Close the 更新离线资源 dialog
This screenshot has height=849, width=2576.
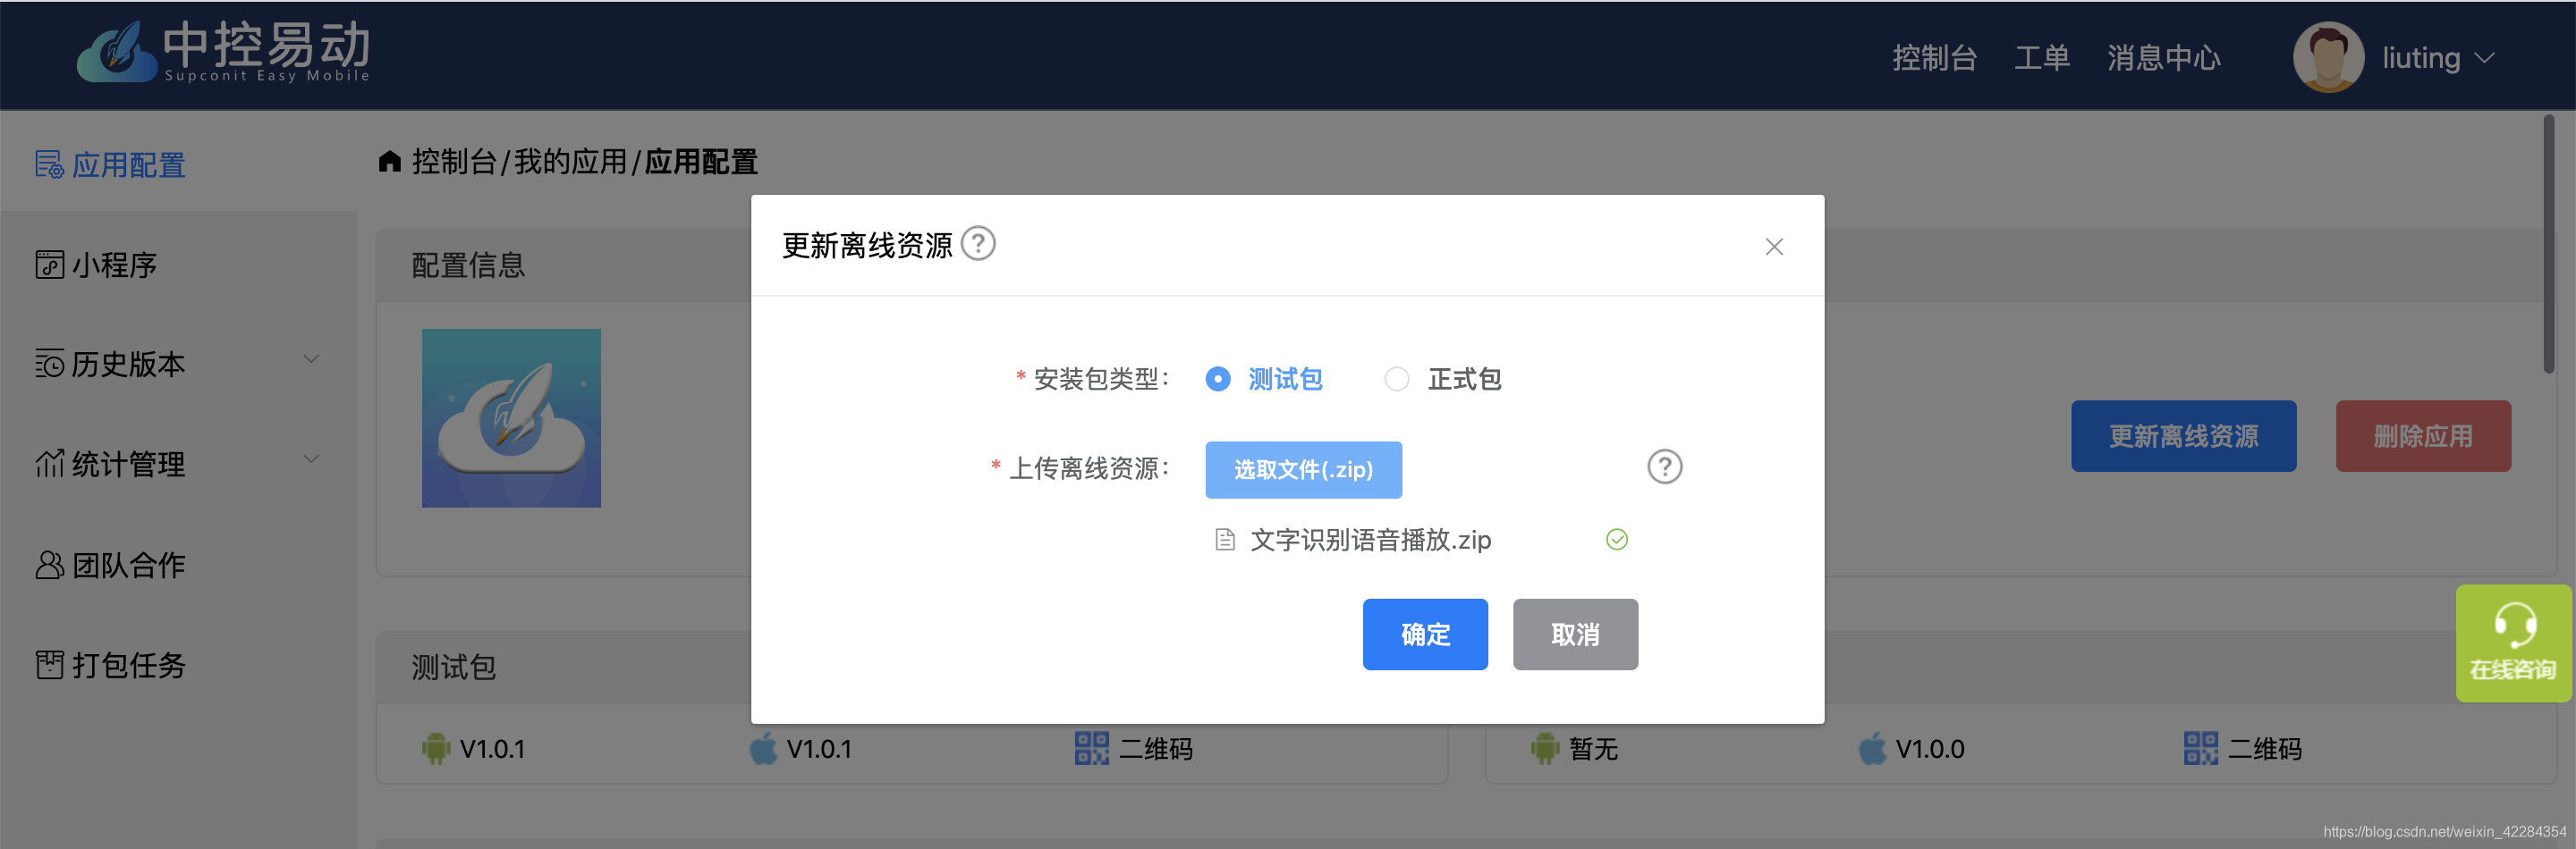pos(1773,247)
